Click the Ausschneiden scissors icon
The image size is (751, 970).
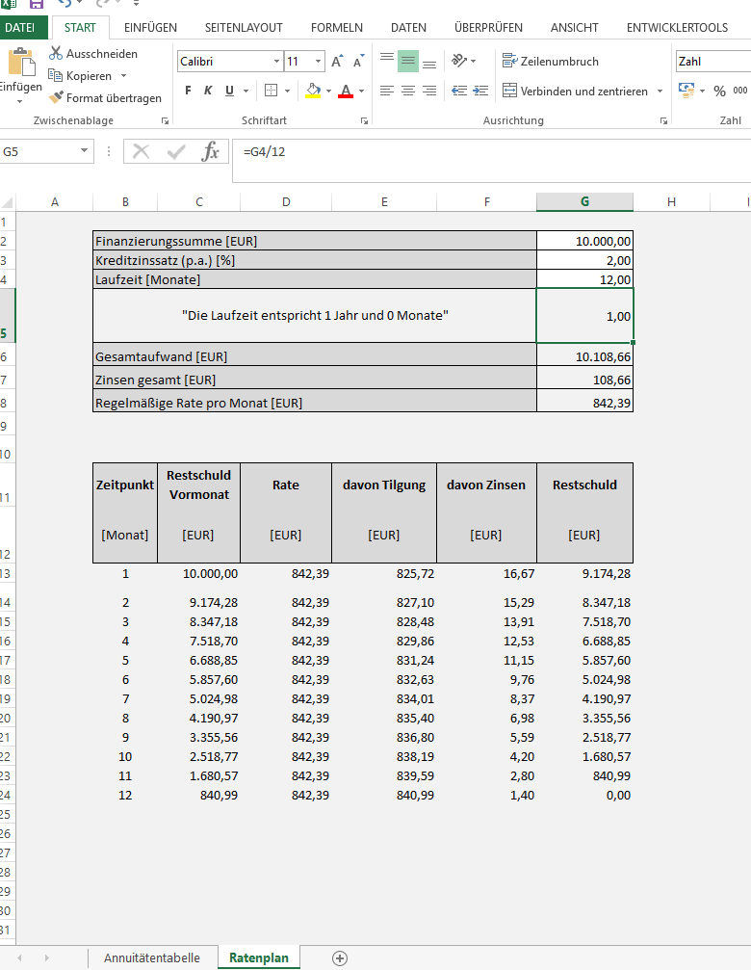[x=56, y=53]
